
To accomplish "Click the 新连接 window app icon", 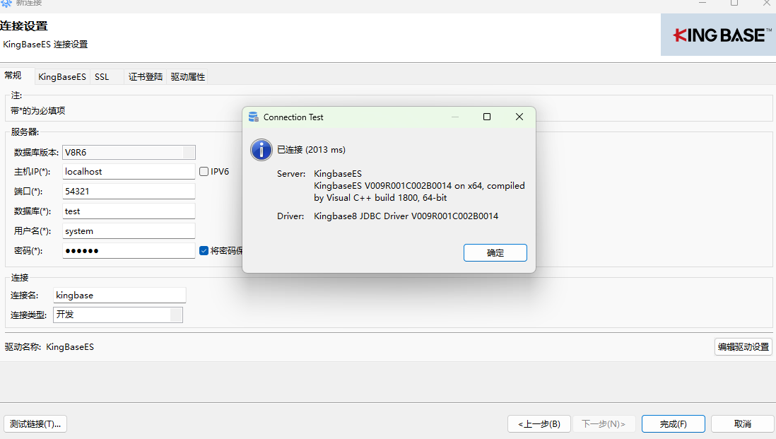I will coord(6,3).
